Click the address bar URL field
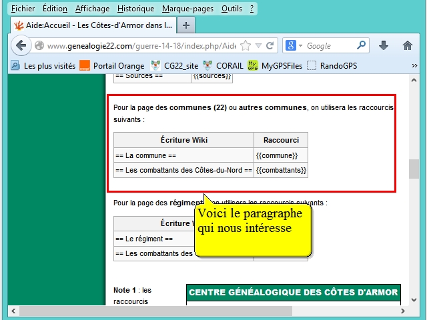This screenshot has height=320, width=427. point(141,46)
